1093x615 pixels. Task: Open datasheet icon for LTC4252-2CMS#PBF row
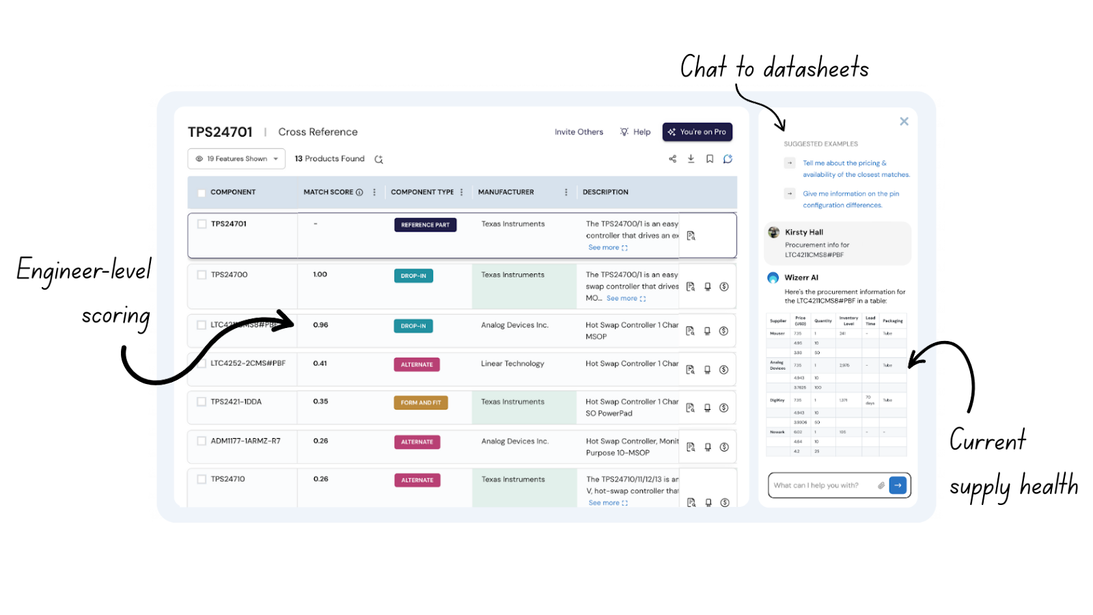pos(691,370)
